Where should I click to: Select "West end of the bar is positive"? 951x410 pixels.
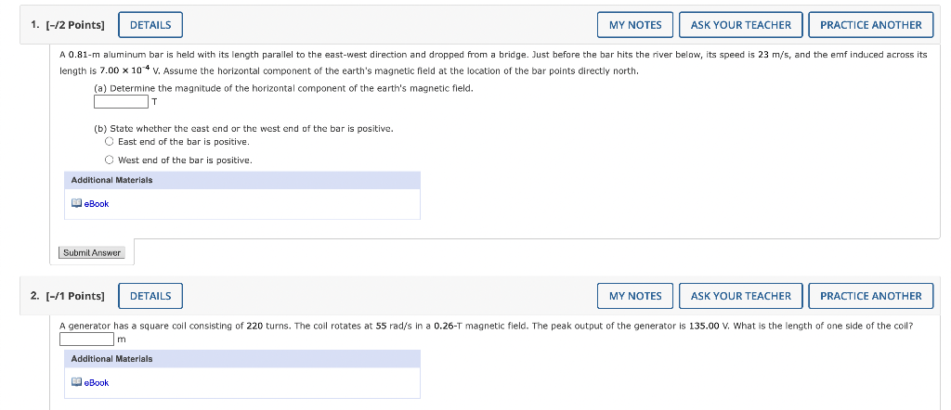[x=110, y=160]
